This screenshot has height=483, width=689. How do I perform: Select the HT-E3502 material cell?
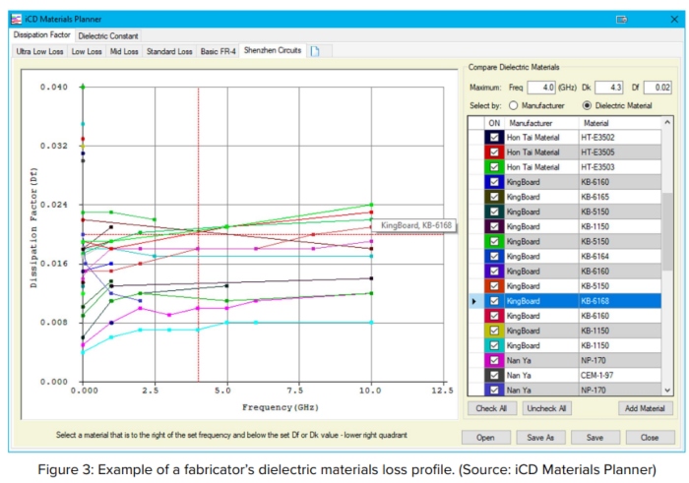[x=620, y=138]
